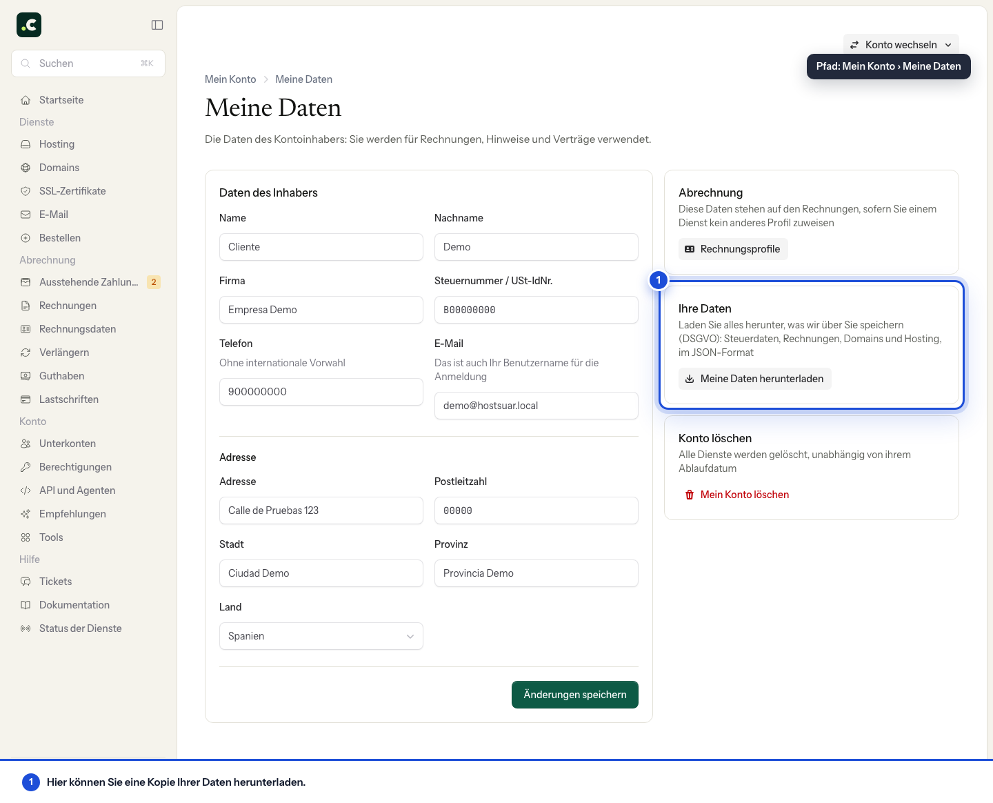Click the Verlängern refresh icon
This screenshot has height=803, width=993.
26,353
